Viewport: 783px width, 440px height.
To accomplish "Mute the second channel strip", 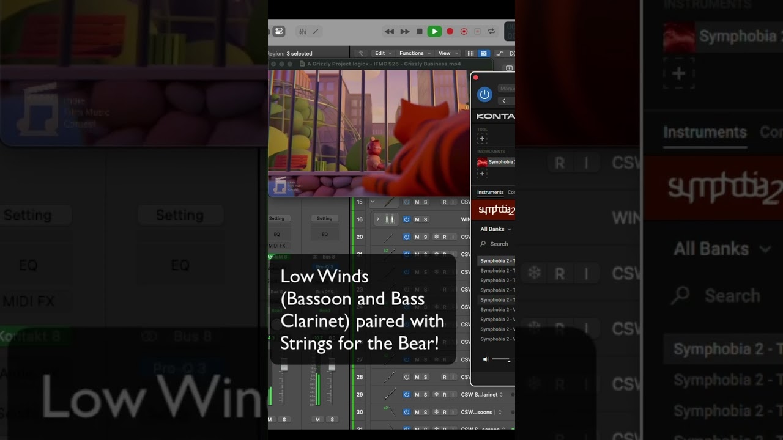I will pos(317,419).
